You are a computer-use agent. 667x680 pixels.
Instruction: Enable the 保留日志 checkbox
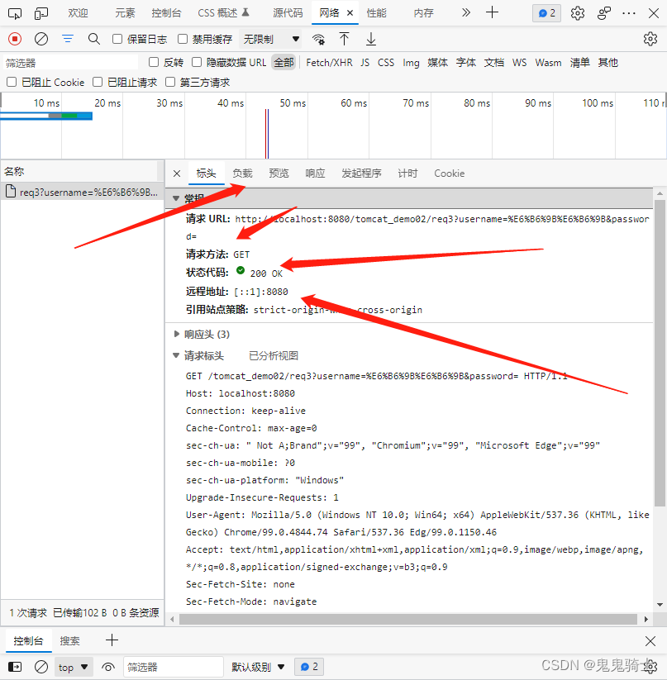pos(117,39)
